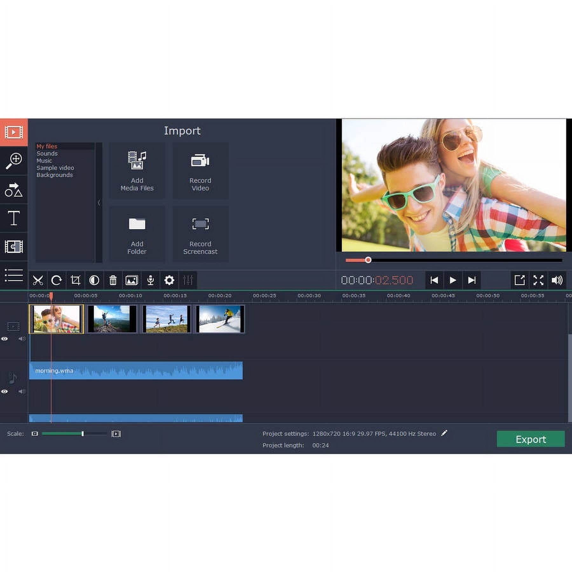Click the Export button

pos(530,439)
